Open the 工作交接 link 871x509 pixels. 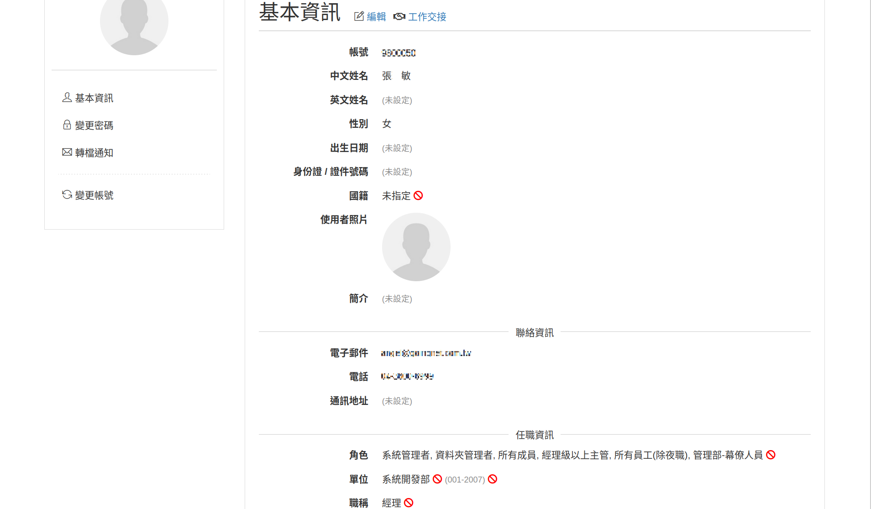[x=427, y=17]
